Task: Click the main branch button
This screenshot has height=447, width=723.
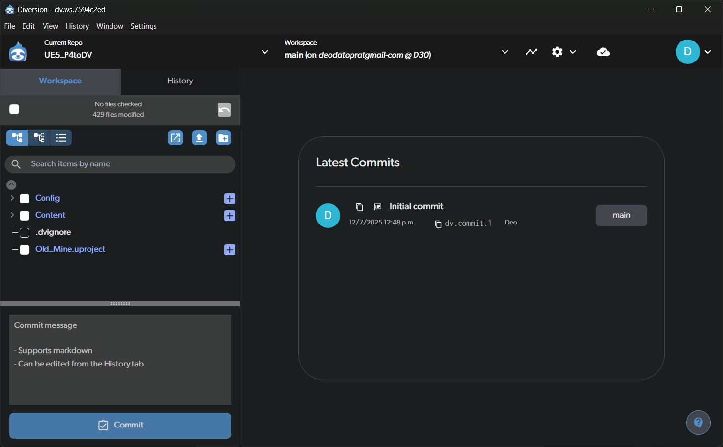Action: [x=621, y=215]
